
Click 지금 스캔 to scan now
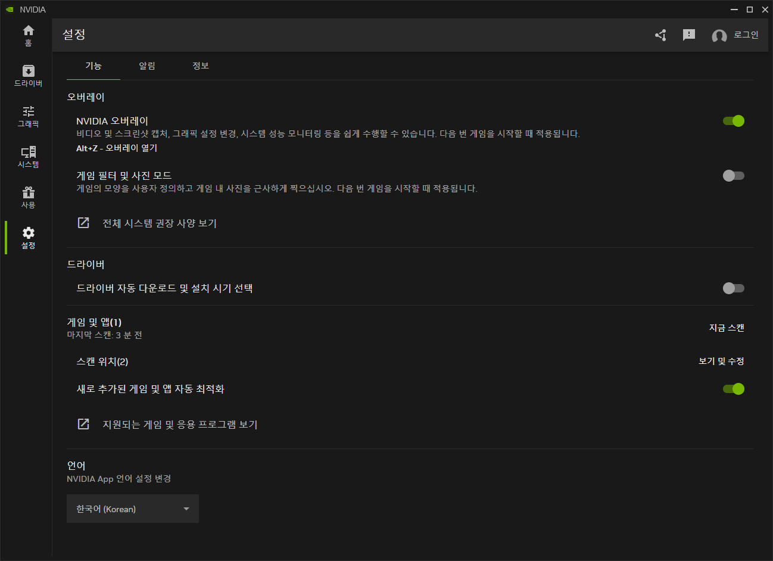point(727,328)
